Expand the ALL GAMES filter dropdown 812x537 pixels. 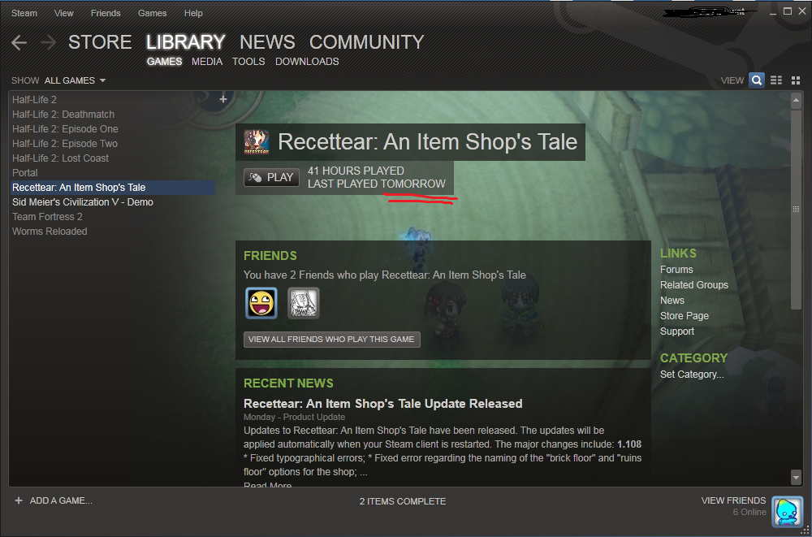pyautogui.click(x=75, y=80)
